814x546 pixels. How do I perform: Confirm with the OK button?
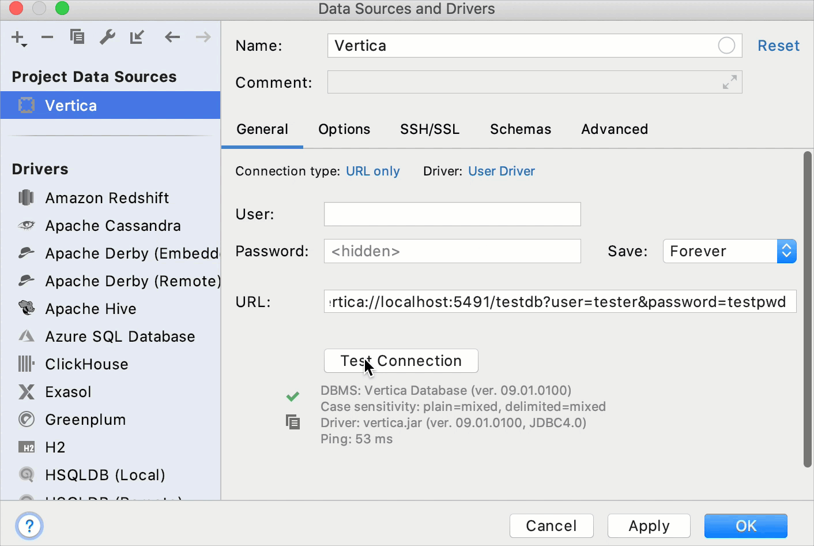(745, 526)
